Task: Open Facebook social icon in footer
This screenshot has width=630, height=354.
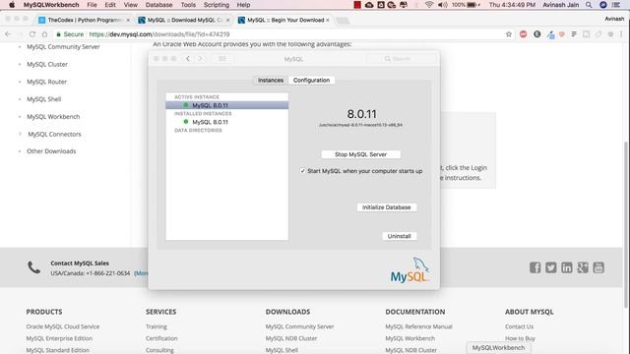Action: pos(535,267)
